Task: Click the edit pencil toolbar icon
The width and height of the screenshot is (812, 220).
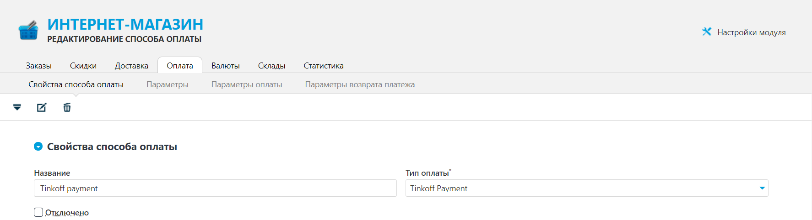Action: point(42,107)
